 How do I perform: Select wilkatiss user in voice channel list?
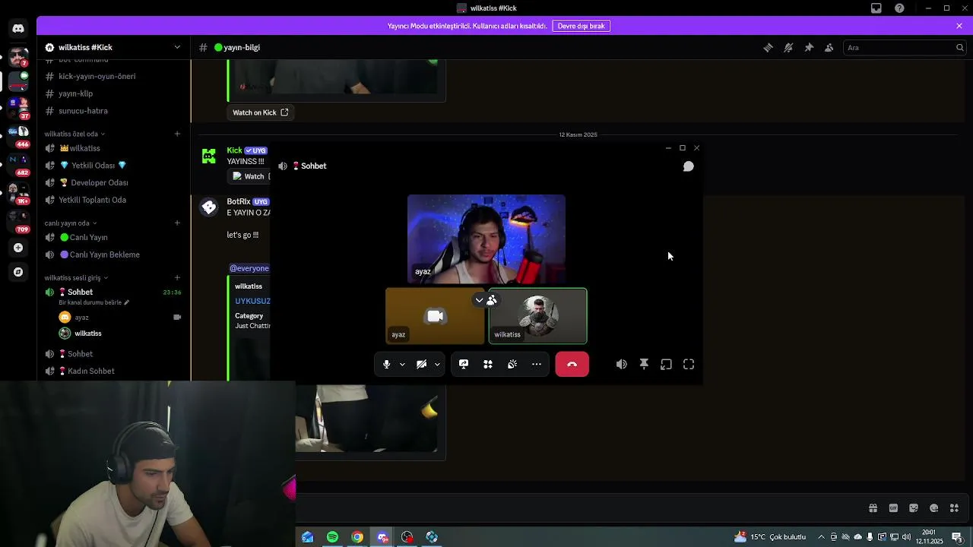click(x=87, y=334)
